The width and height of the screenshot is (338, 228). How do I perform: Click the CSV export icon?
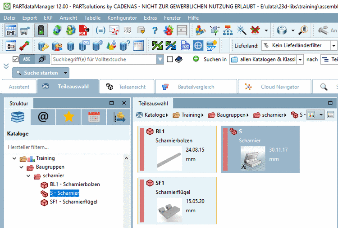(x=185, y=45)
